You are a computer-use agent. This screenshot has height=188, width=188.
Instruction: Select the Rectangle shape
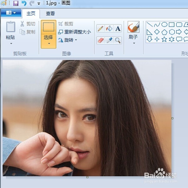click(x=172, y=24)
